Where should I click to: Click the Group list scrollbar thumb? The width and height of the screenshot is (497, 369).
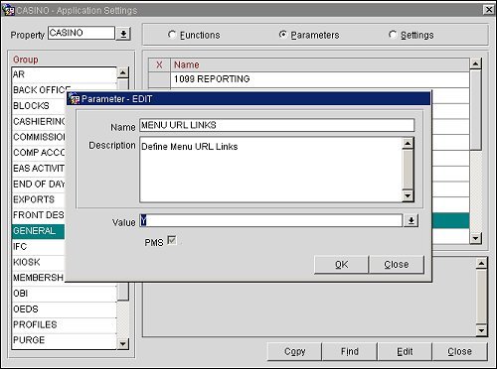(x=123, y=293)
